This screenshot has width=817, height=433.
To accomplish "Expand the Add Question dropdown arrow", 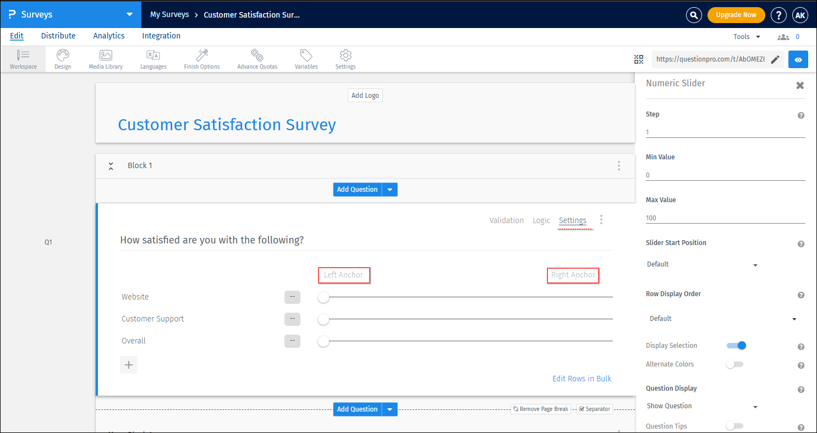I will click(390, 189).
